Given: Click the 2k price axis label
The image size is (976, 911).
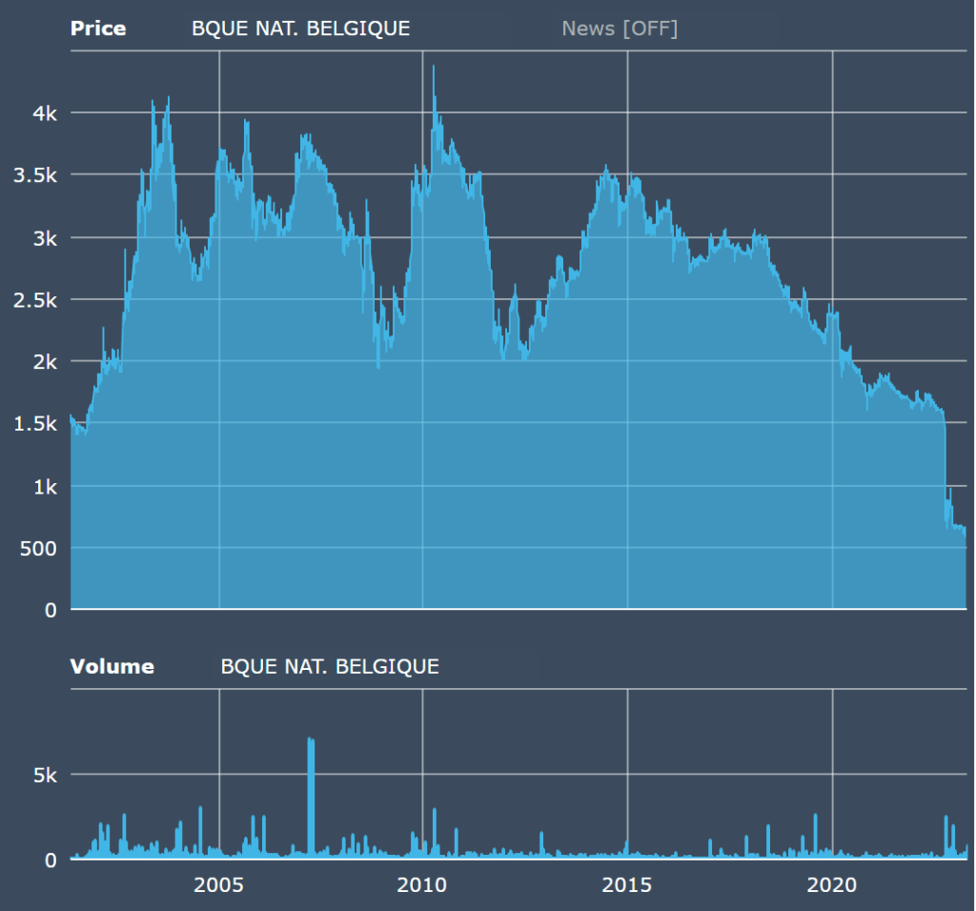Looking at the screenshot, I should 45,361.
